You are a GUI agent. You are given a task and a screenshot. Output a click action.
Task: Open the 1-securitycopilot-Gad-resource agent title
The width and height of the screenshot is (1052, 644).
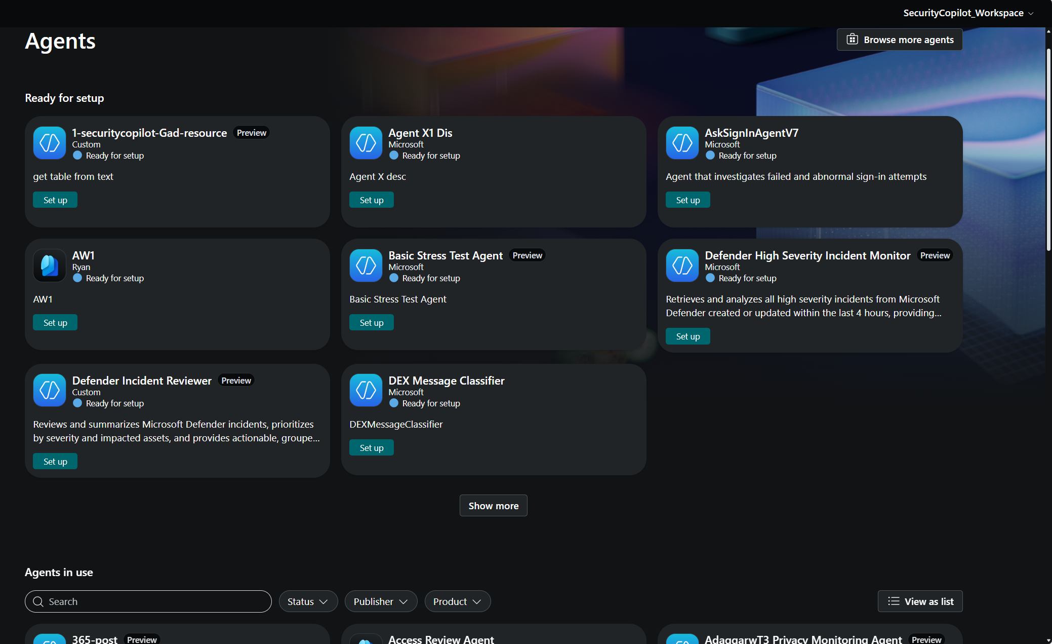pyautogui.click(x=149, y=133)
